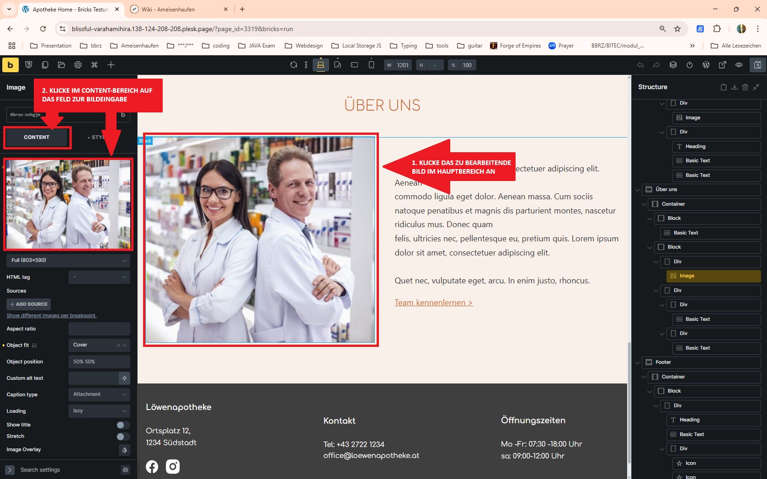Toggle the Show title switch
Viewport: 767px width, 479px height.
tap(123, 425)
